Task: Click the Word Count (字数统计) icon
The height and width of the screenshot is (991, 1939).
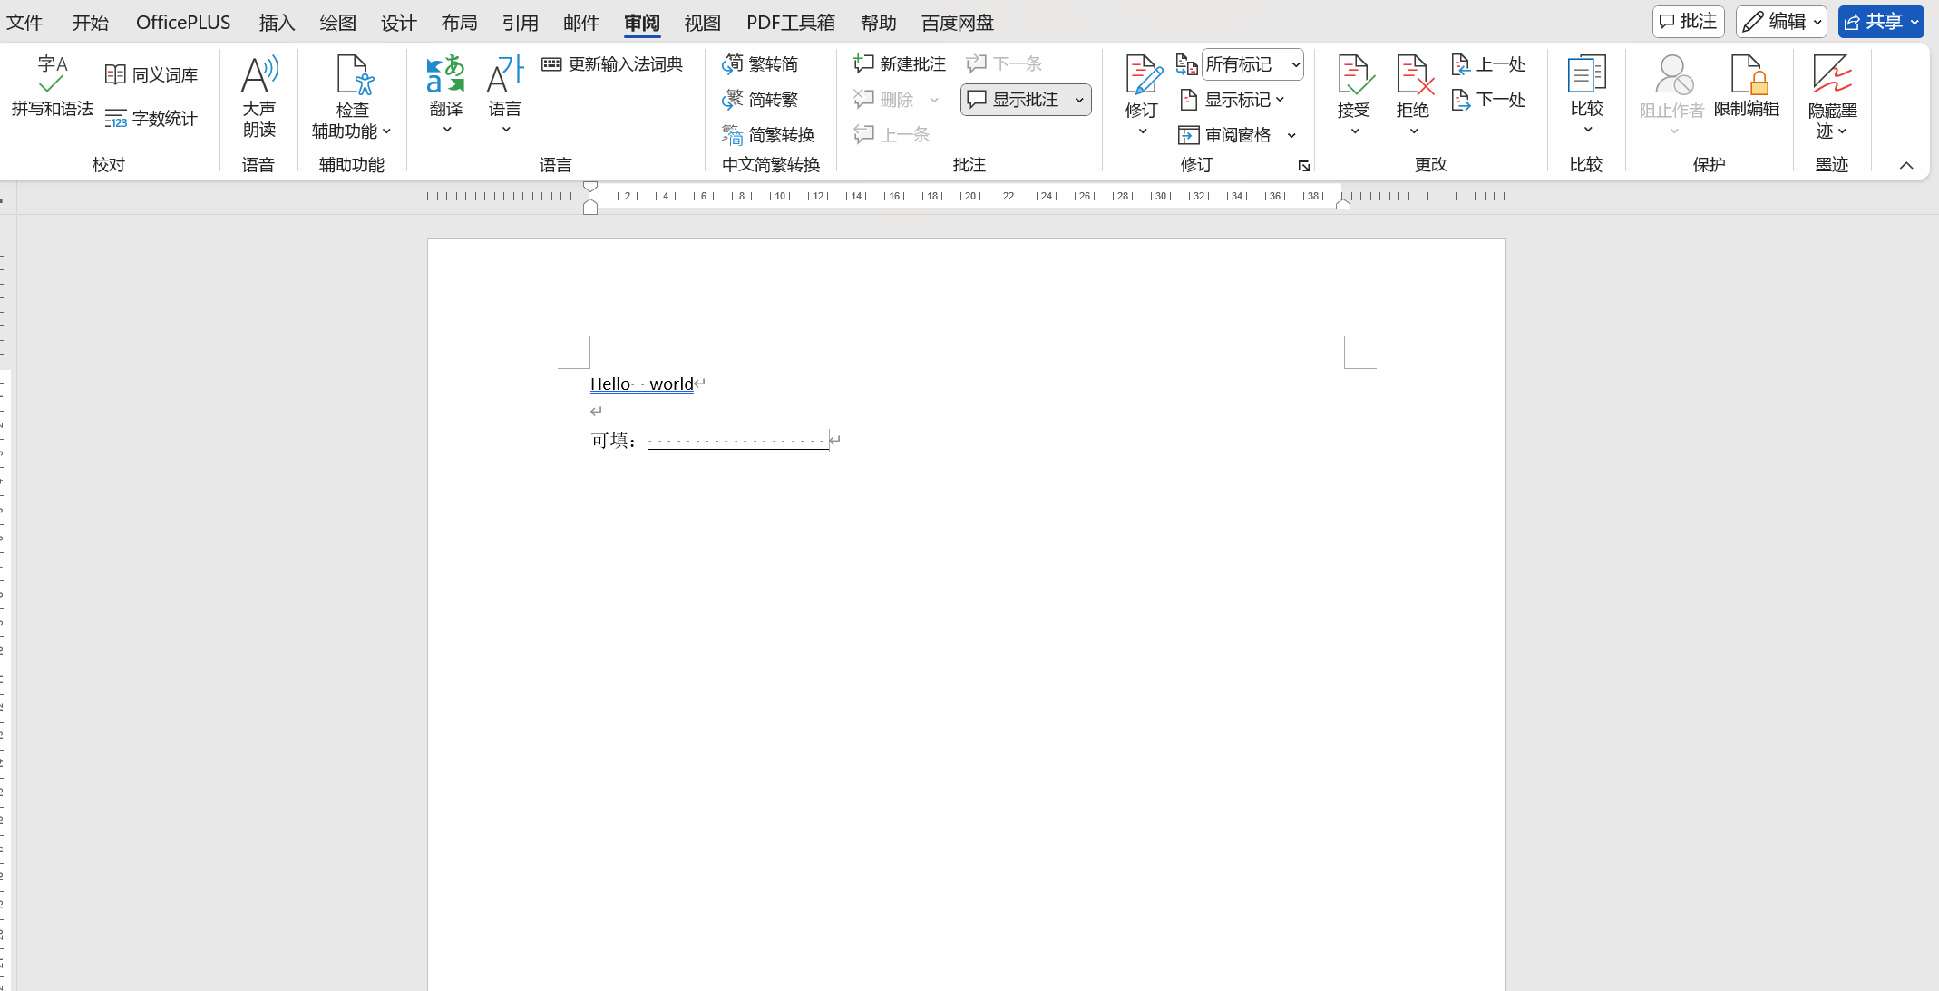Action: 151,118
